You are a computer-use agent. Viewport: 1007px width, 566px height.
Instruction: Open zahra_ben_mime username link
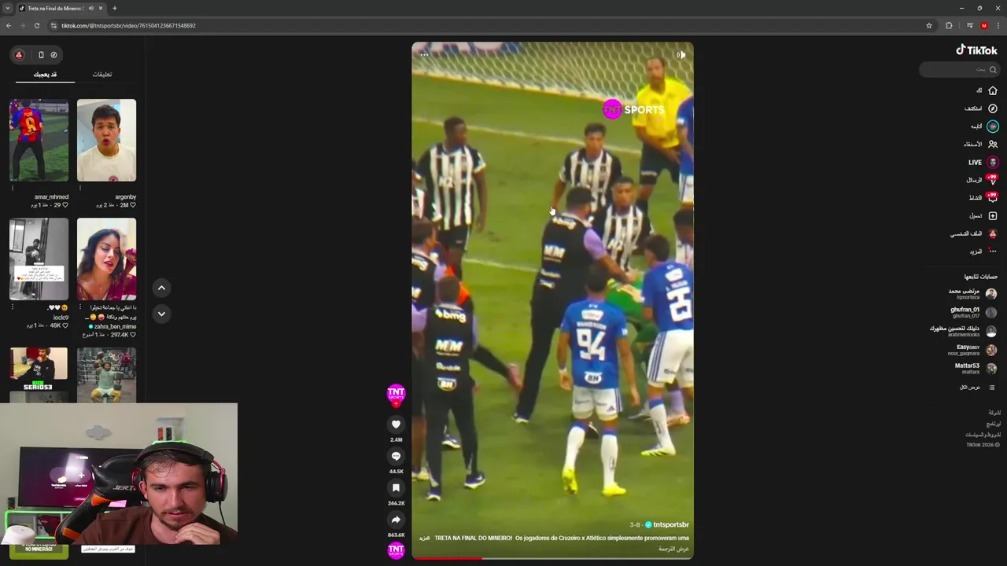coord(113,326)
